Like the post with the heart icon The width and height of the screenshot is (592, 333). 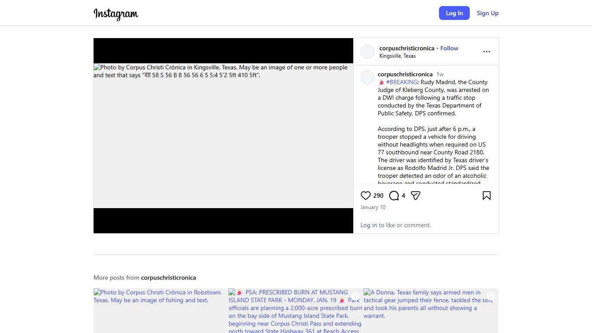pos(366,196)
